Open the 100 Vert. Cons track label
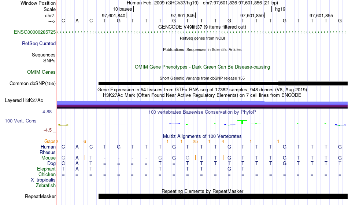 coord(21,121)
